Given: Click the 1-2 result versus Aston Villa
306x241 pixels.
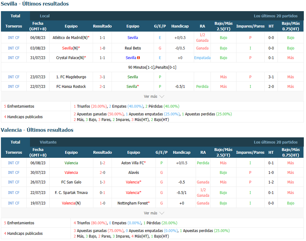Looking at the screenshot, I should [102, 163].
